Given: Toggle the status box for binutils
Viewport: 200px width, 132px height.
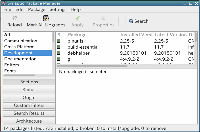Looking at the screenshot, I should (x=59, y=41).
